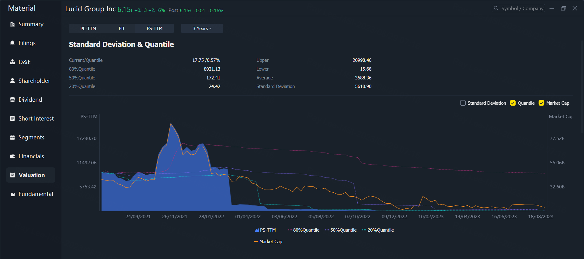Click the 50%Quantile value 172.41

[213, 78]
